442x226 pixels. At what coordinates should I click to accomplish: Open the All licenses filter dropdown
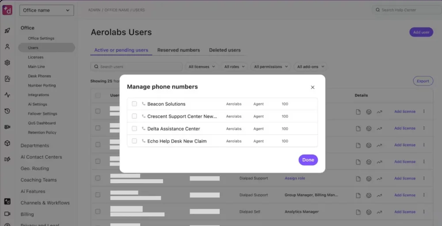202,67
